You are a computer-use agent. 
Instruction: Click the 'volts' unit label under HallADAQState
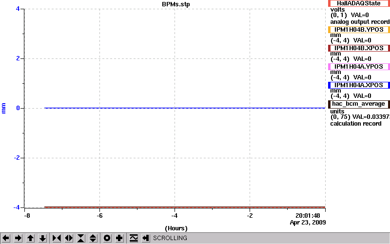(x=337, y=10)
